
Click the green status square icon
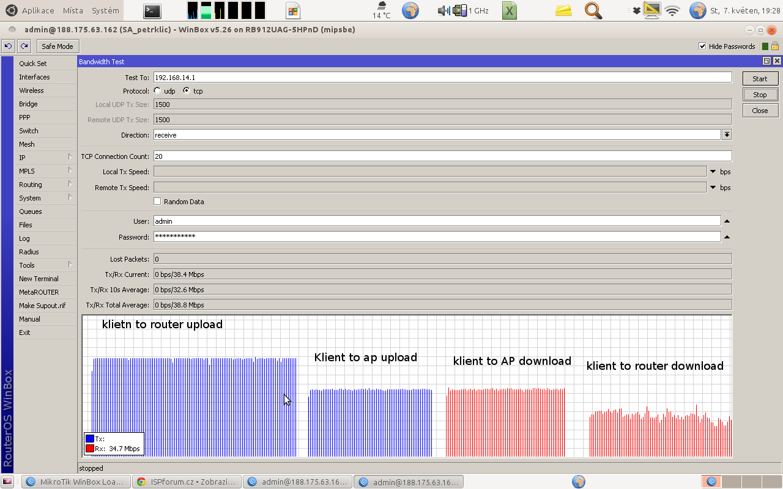pyautogui.click(x=765, y=46)
